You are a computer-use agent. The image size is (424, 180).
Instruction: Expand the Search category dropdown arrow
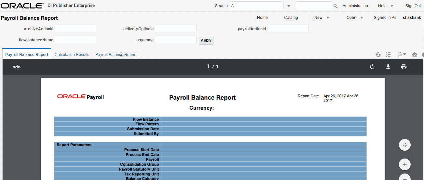(289, 6)
